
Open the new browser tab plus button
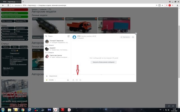coord(23,2)
